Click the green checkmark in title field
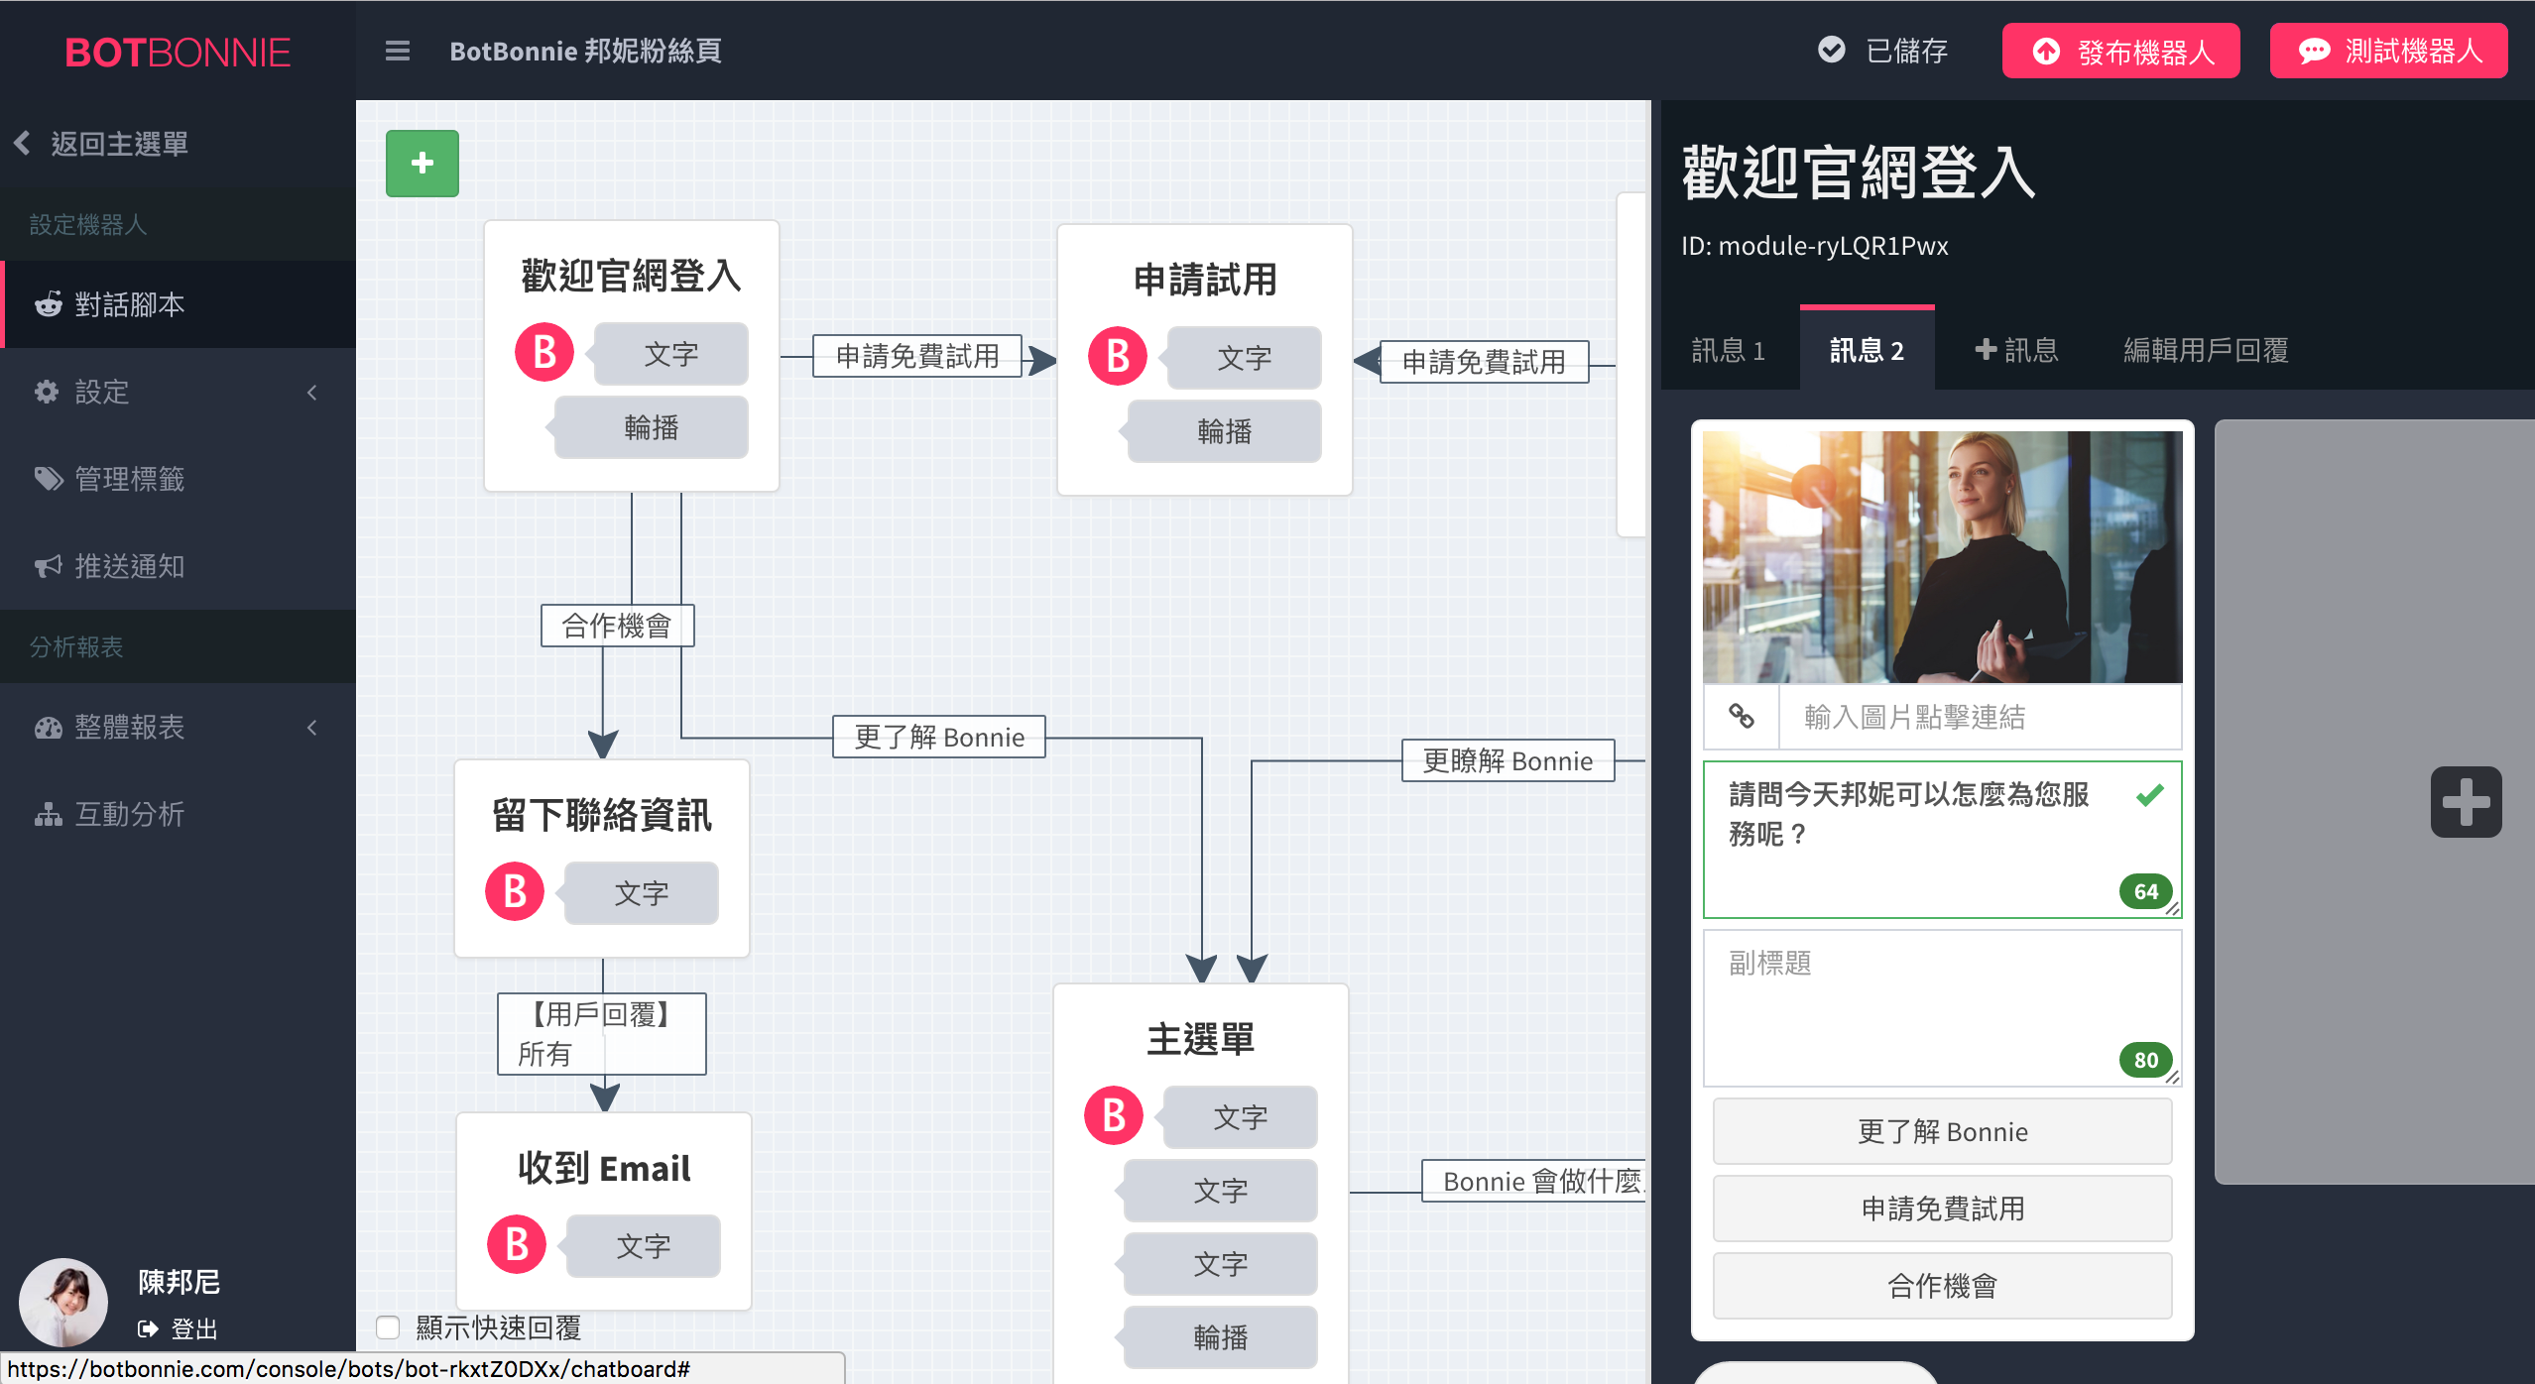 click(x=2150, y=795)
